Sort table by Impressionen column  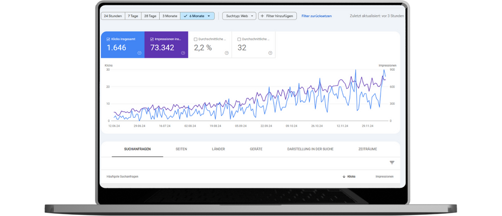[384, 177]
